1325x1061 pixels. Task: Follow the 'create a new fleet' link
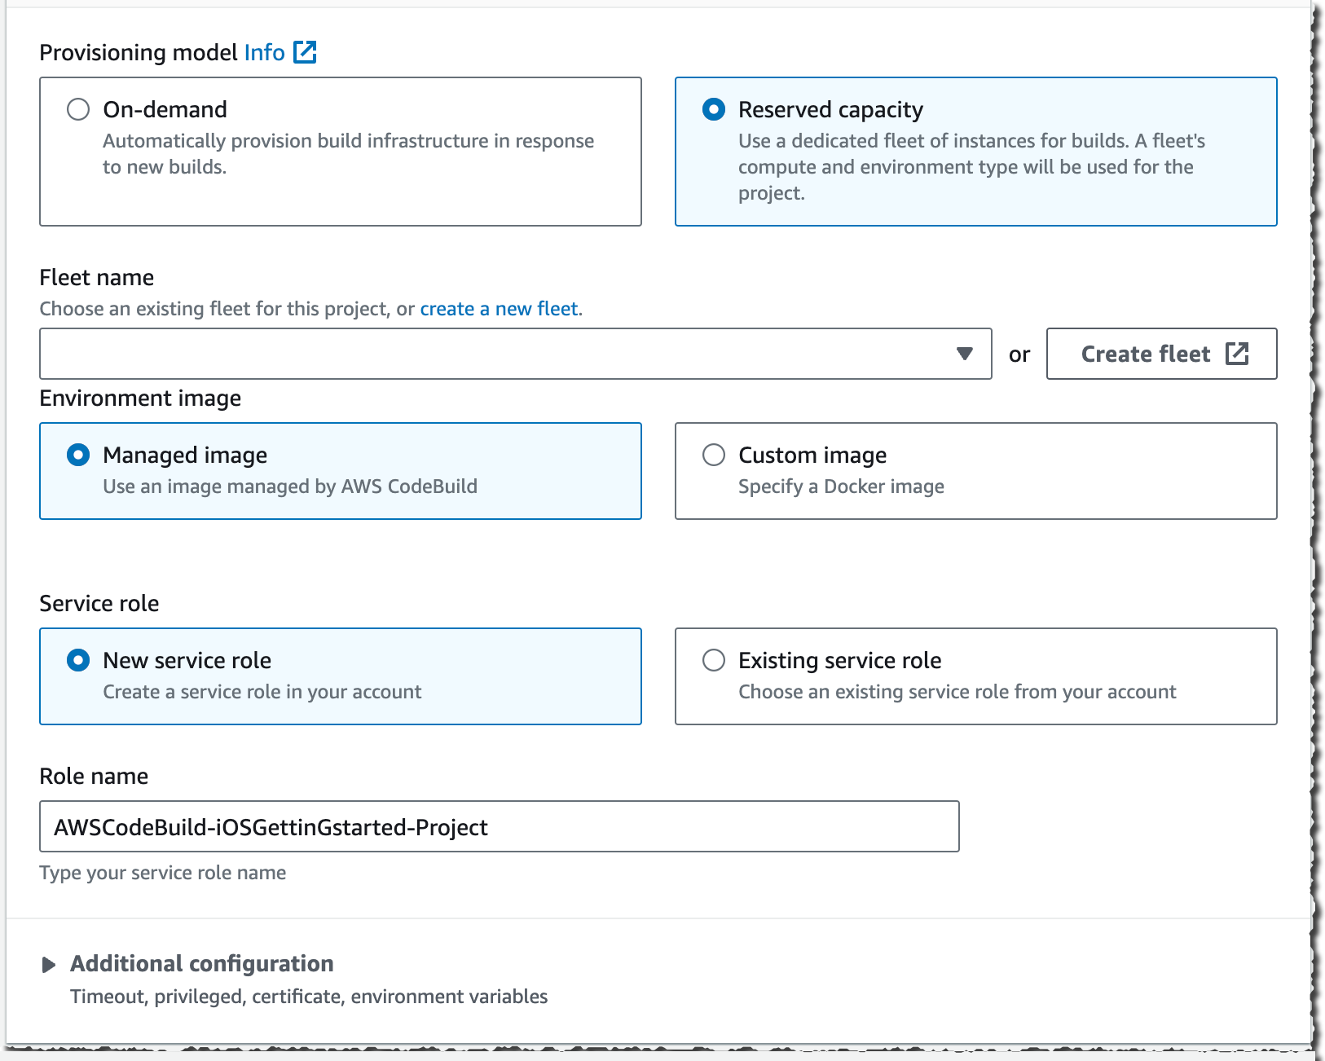pos(499,309)
